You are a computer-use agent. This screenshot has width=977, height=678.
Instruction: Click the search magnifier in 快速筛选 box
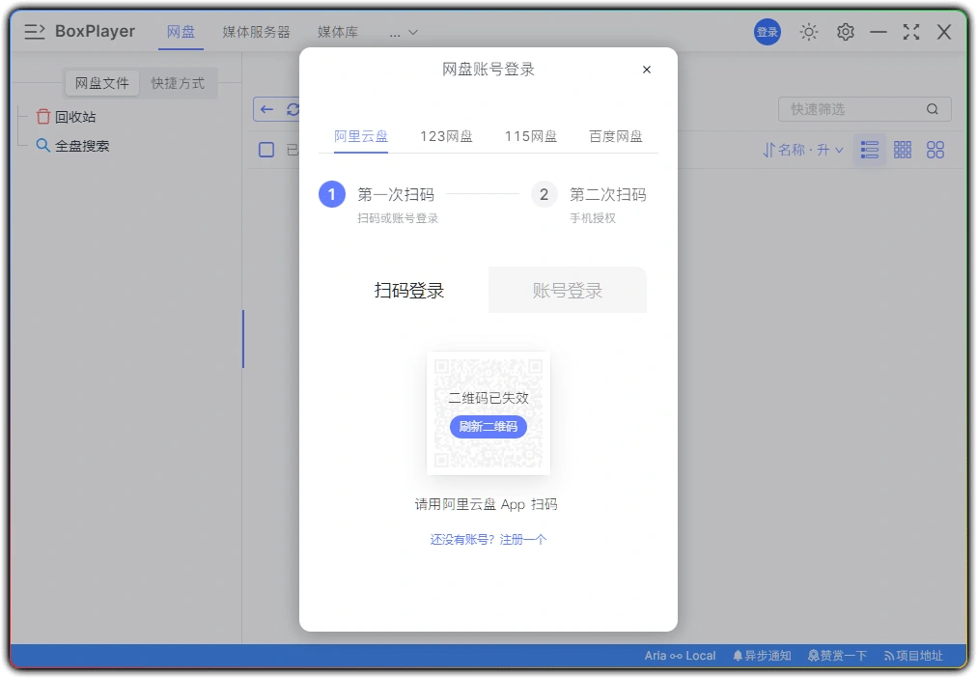tap(932, 109)
